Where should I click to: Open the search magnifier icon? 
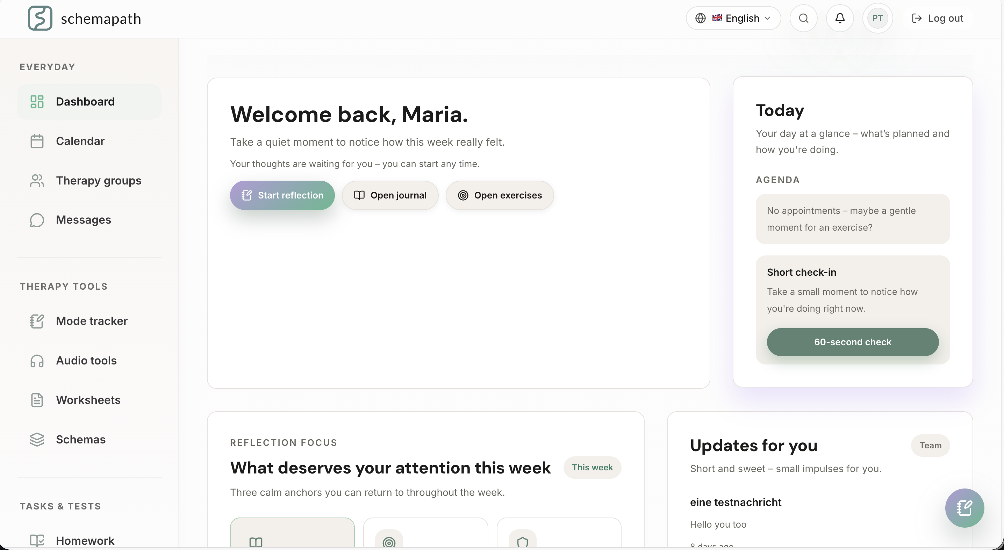tap(803, 18)
